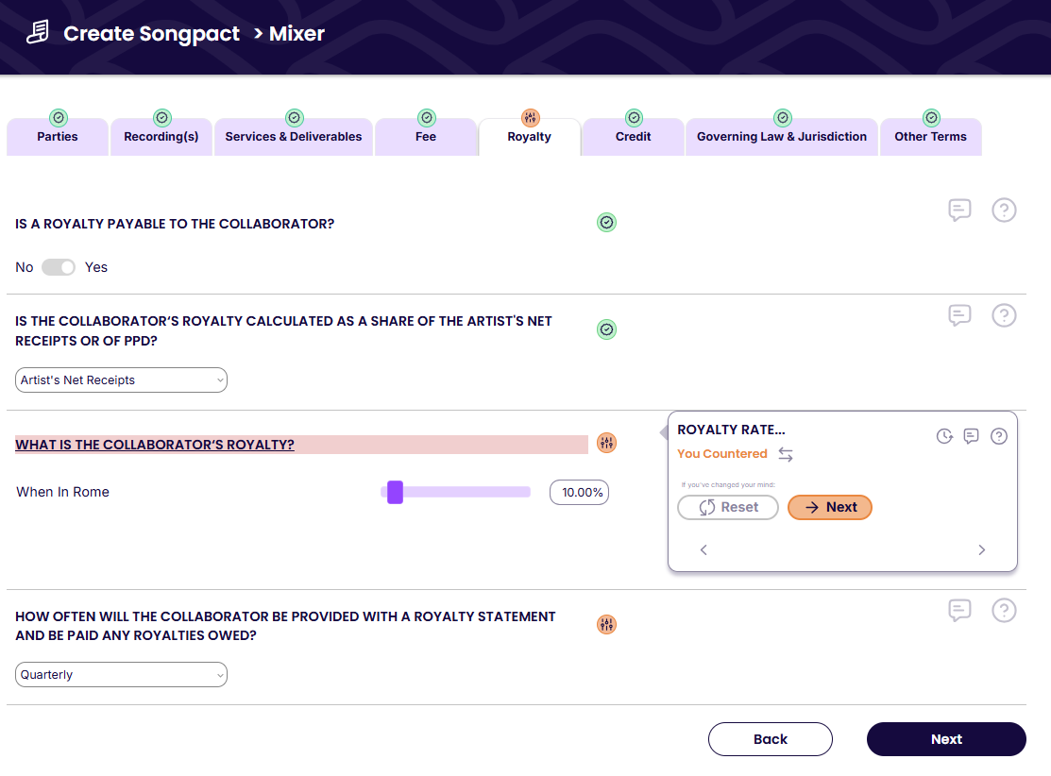Screen dimensions: 1051x776
Task: Click the Governing Law tab check icon
Action: 783,118
